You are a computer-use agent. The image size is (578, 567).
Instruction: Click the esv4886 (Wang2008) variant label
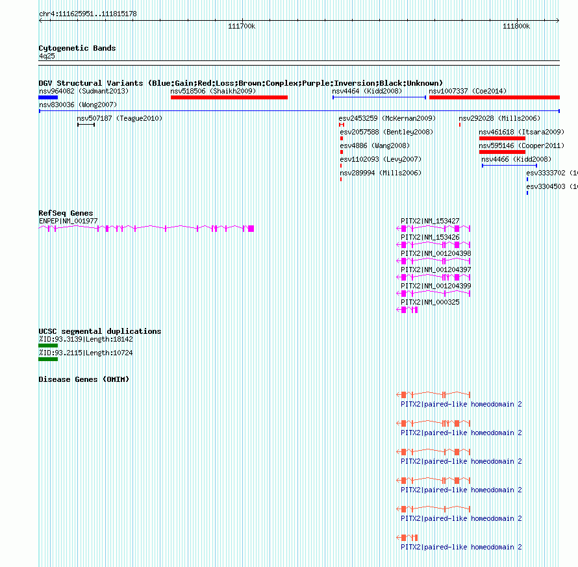(x=375, y=145)
